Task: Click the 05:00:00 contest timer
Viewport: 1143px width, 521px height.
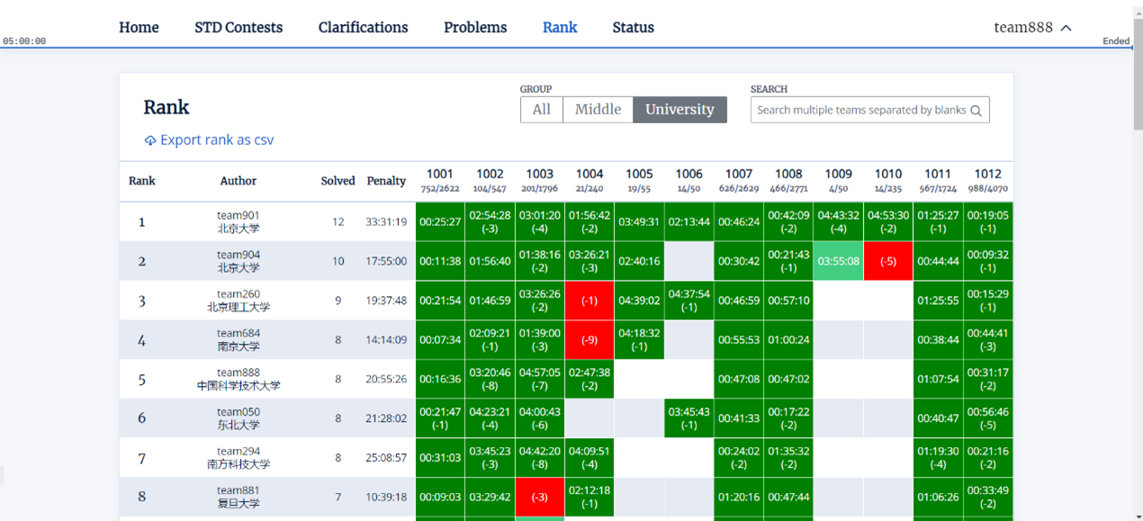Action: [x=24, y=41]
